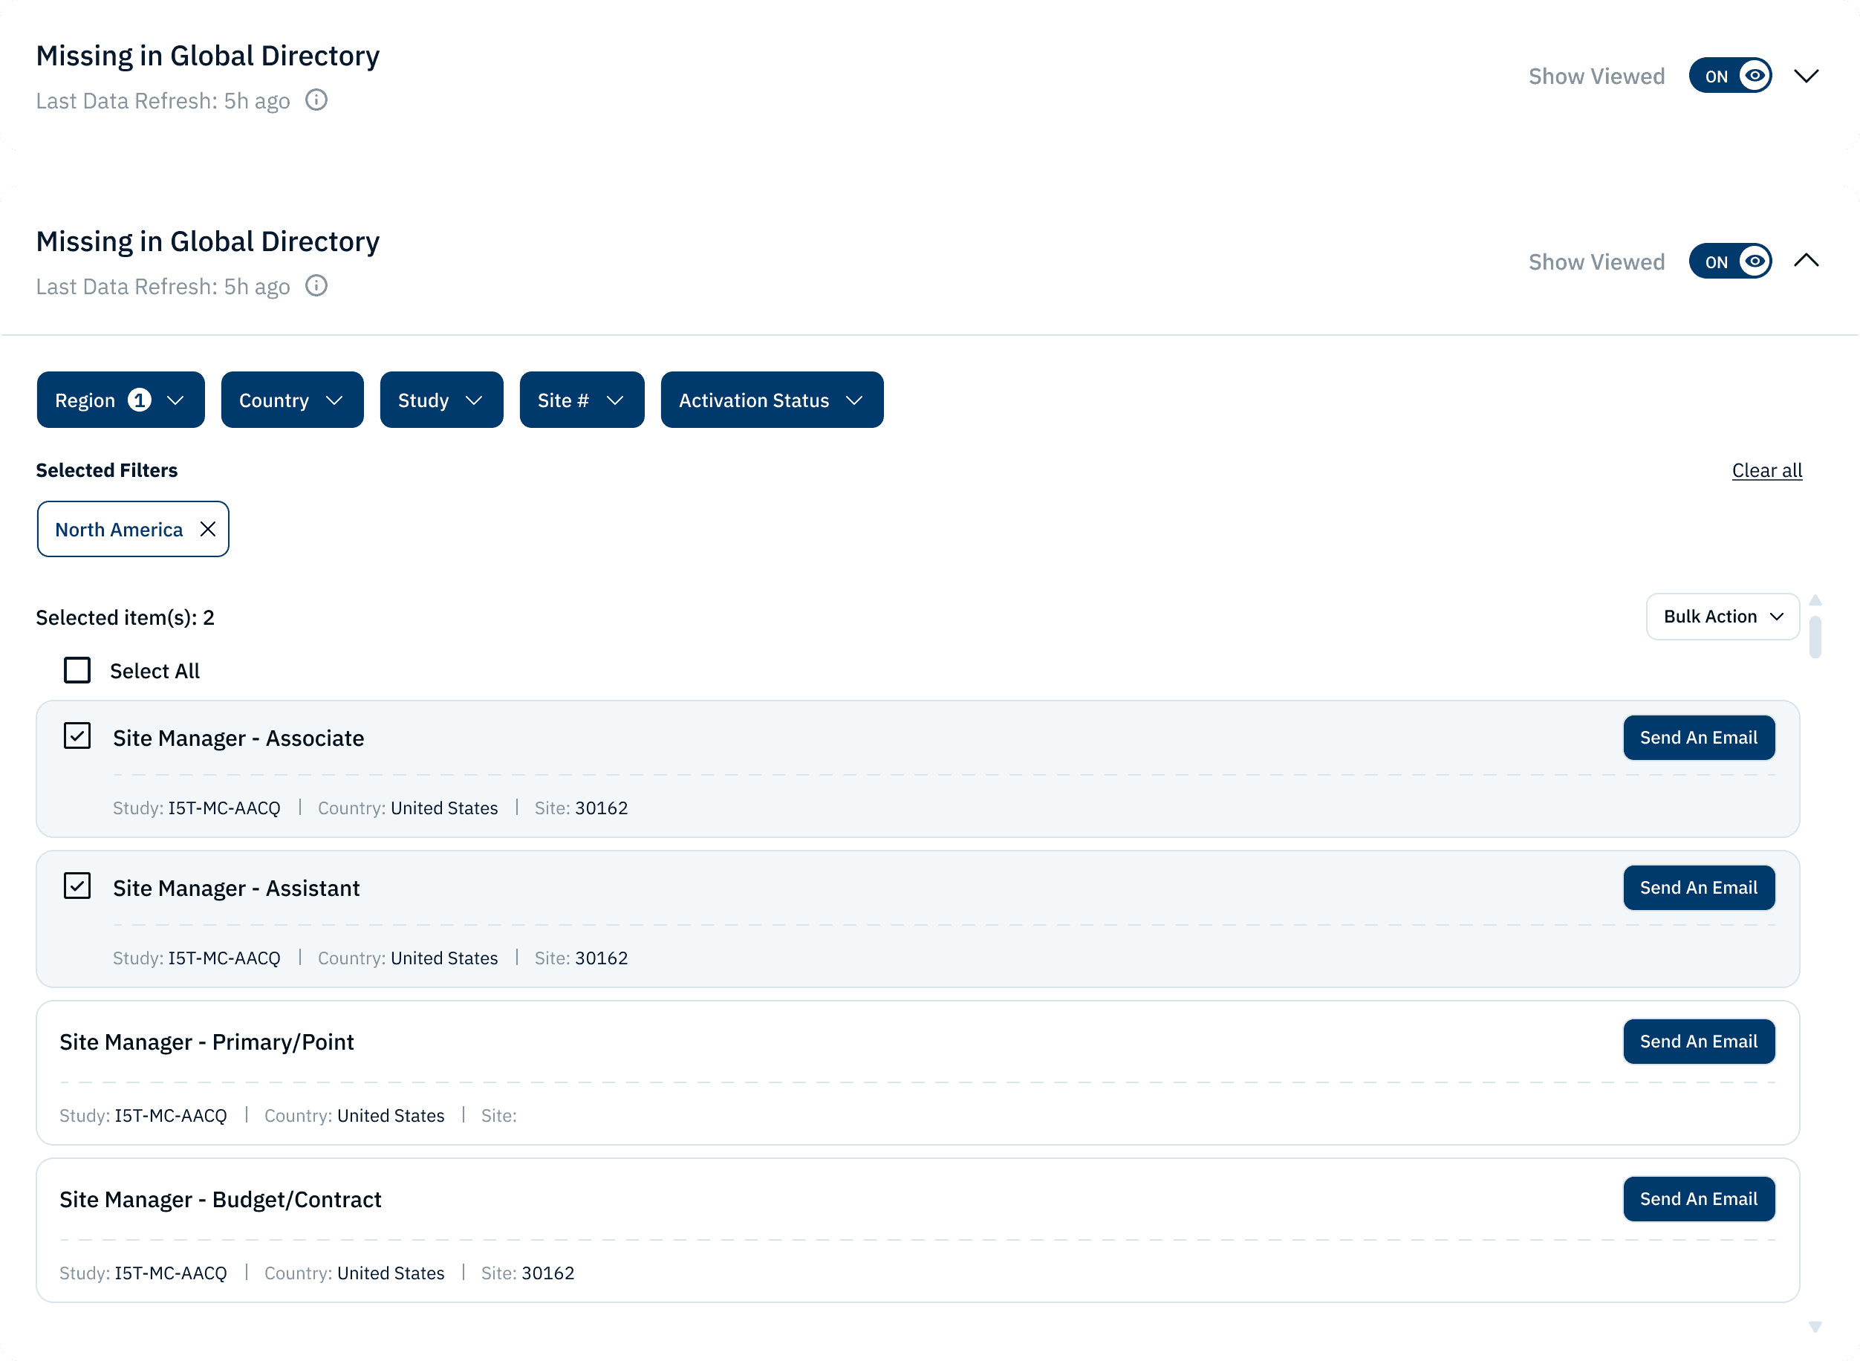
Task: Remove North America filter chip
Action: [207, 529]
